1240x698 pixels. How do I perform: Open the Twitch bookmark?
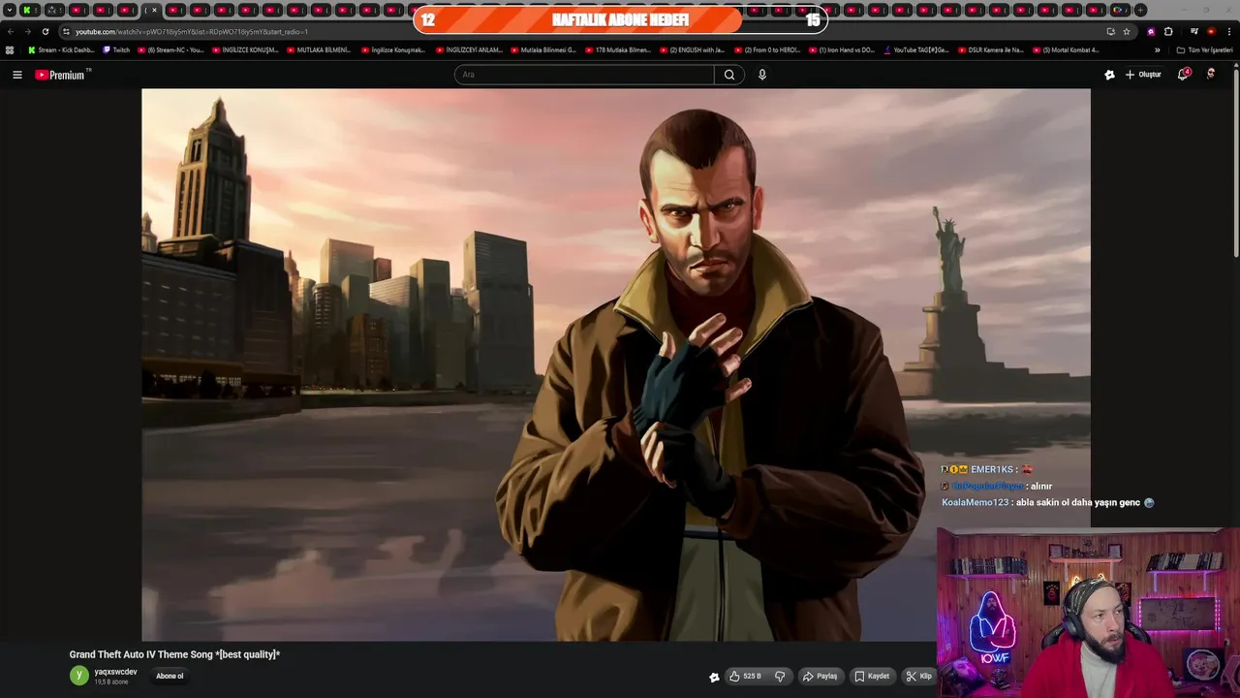click(116, 49)
